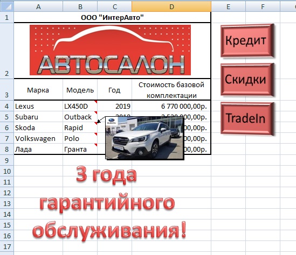Select row 17 header

7,246
